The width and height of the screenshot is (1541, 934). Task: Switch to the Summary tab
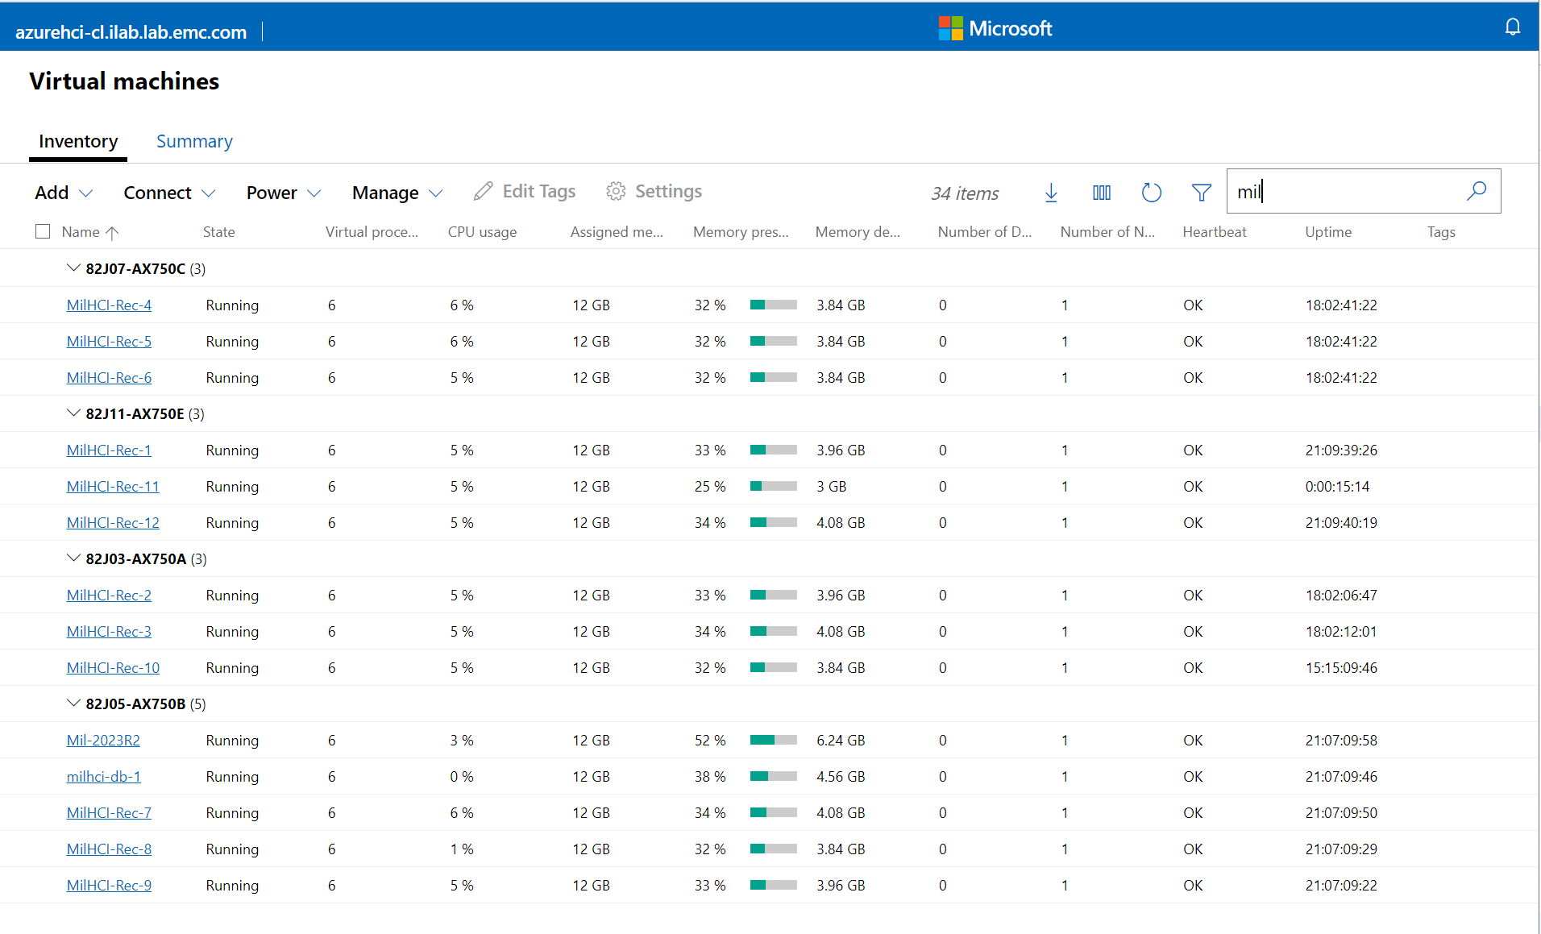194,142
